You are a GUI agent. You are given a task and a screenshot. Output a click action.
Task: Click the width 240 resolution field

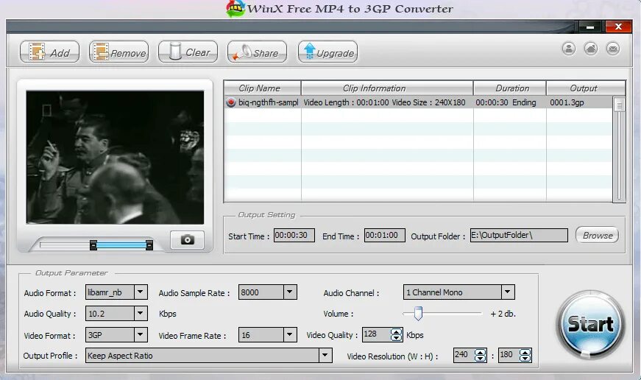click(464, 356)
